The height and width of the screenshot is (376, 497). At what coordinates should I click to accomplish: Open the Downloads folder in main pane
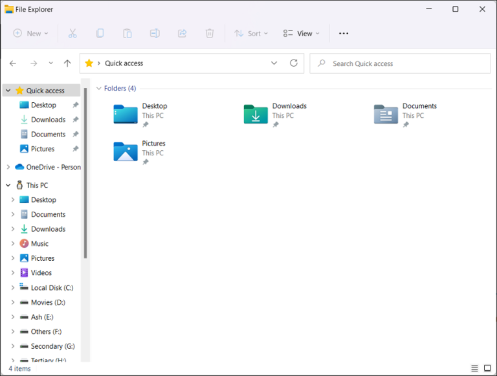tap(256, 114)
